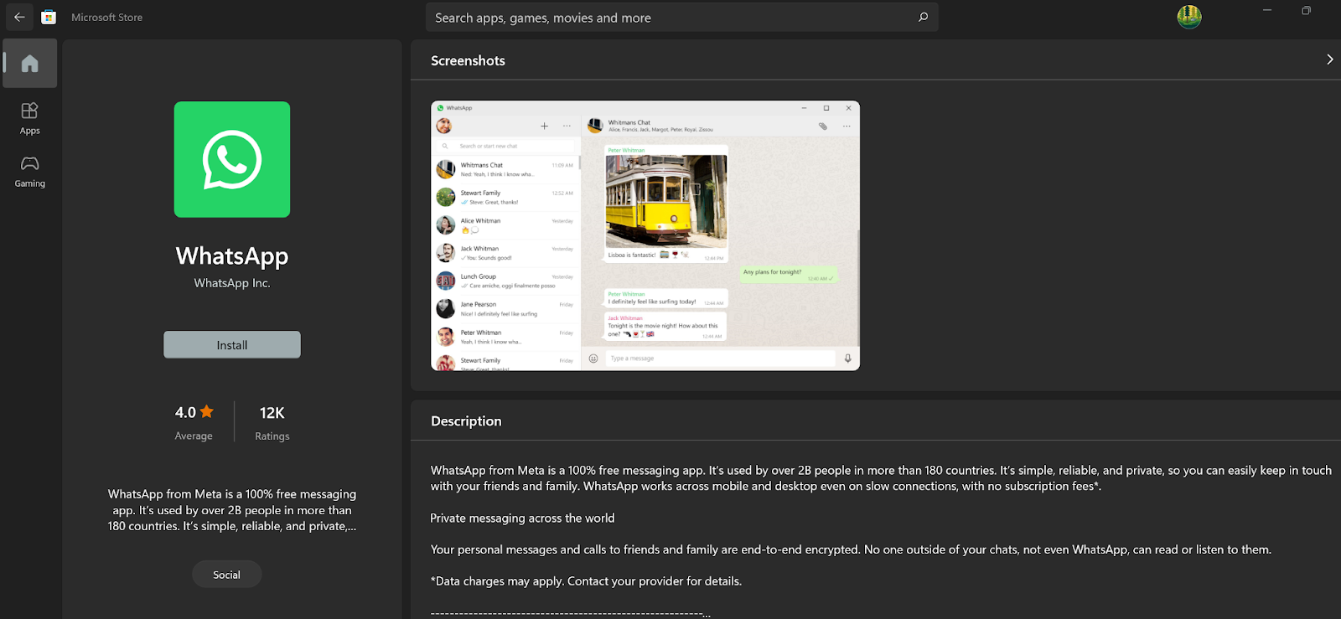Click the 12K Ratings count
Screen dimensions: 1341x619
(x=272, y=423)
